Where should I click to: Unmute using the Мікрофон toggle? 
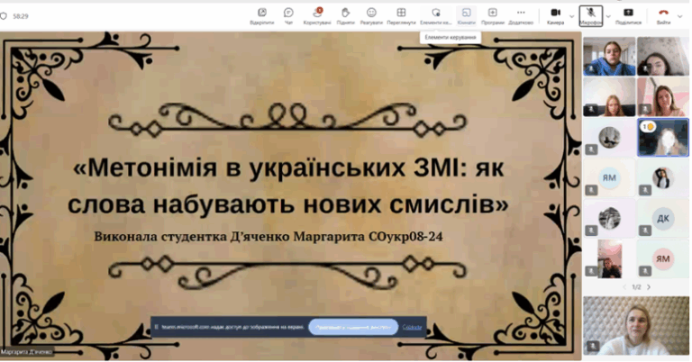[590, 14]
